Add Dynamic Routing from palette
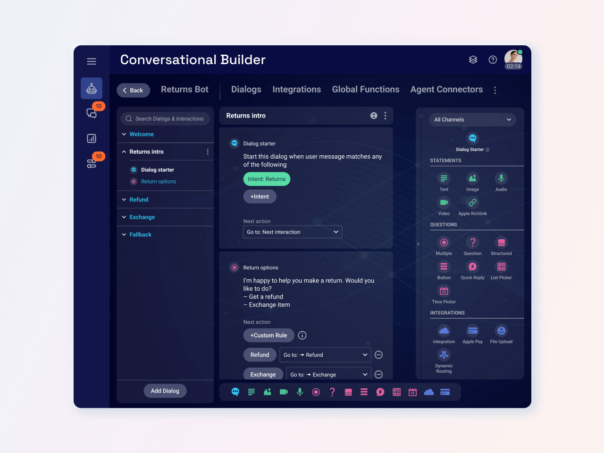The width and height of the screenshot is (604, 453). click(444, 355)
